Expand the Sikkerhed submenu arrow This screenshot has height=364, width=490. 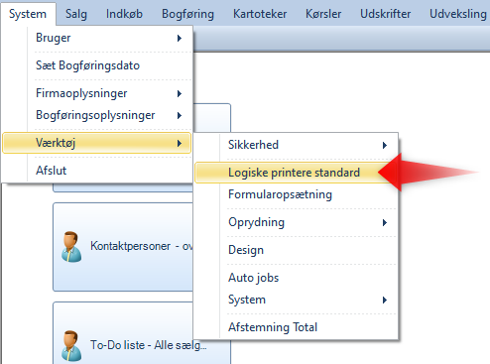385,145
